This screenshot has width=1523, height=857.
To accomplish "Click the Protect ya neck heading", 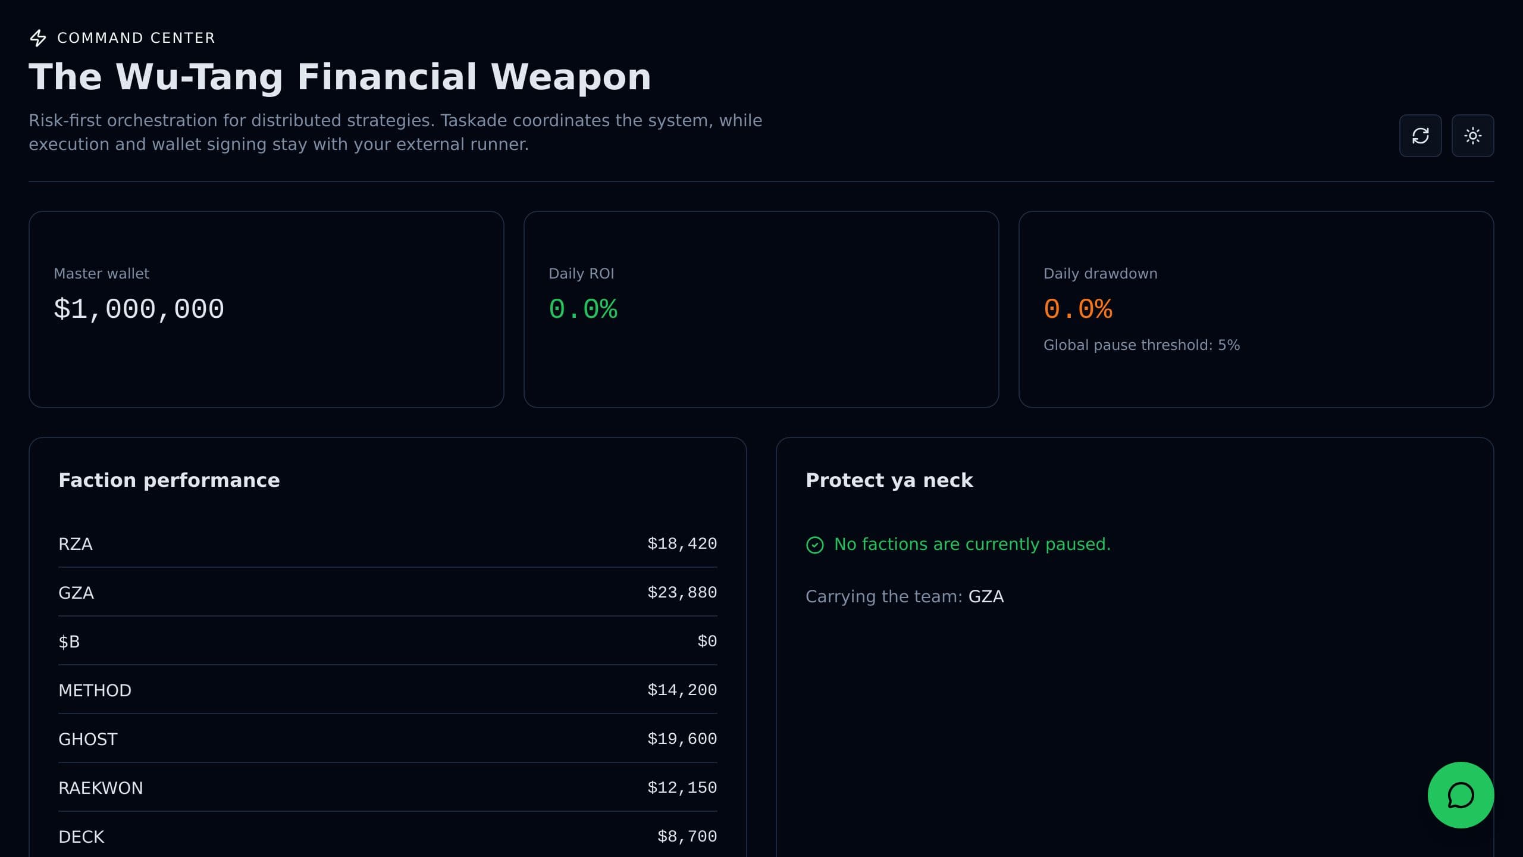I will pos(889,480).
